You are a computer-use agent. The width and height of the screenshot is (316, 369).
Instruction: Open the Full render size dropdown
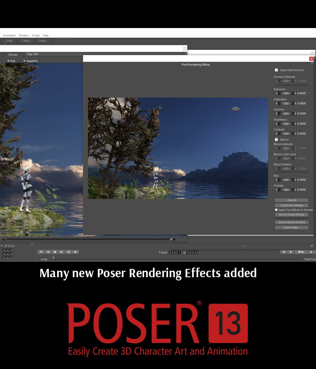(11, 61)
